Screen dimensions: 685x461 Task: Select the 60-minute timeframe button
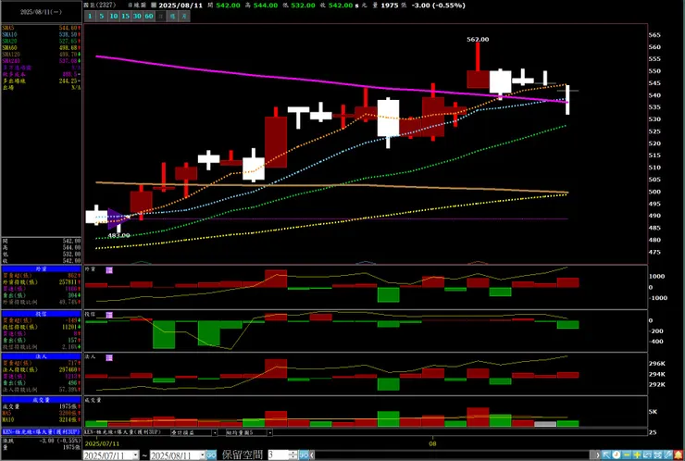[149, 16]
